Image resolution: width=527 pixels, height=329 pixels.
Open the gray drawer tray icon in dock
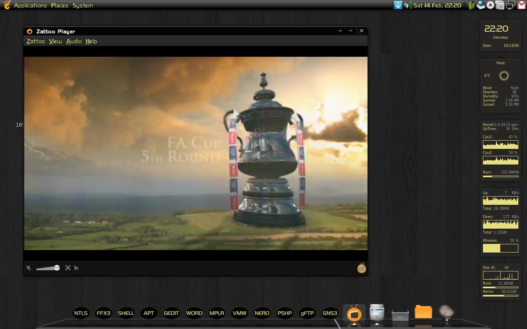[x=400, y=315]
